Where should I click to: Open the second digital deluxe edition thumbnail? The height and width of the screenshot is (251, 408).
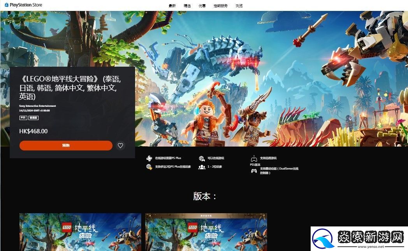click(206, 232)
